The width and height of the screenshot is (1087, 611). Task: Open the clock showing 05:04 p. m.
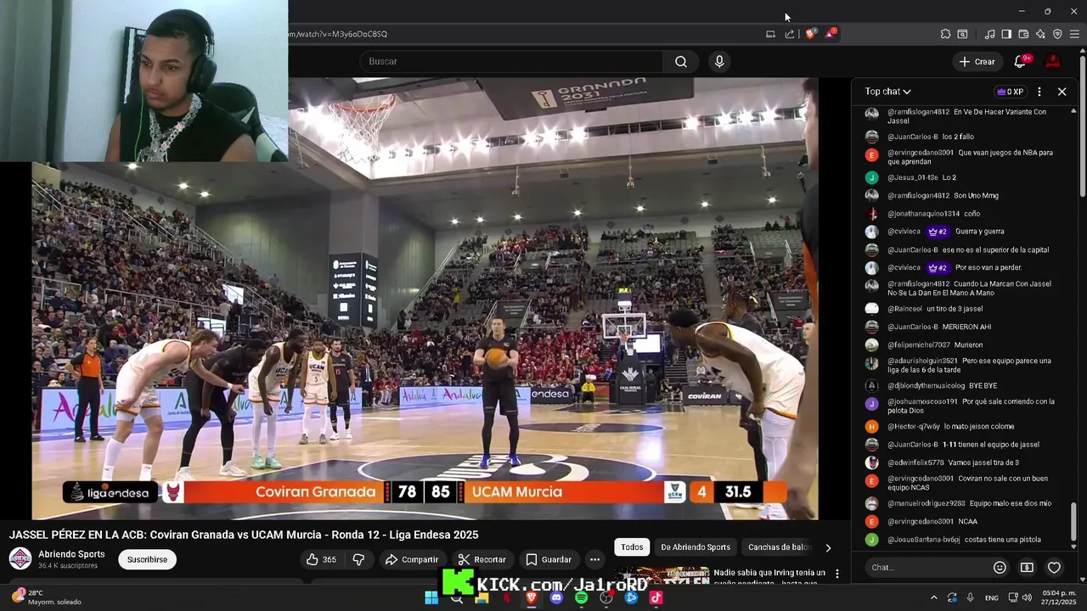(x=1058, y=597)
